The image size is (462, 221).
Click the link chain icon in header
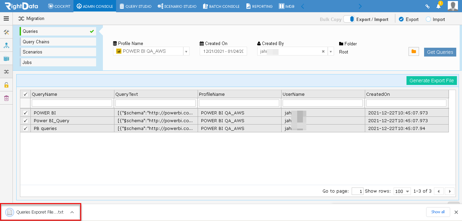coord(427,6)
